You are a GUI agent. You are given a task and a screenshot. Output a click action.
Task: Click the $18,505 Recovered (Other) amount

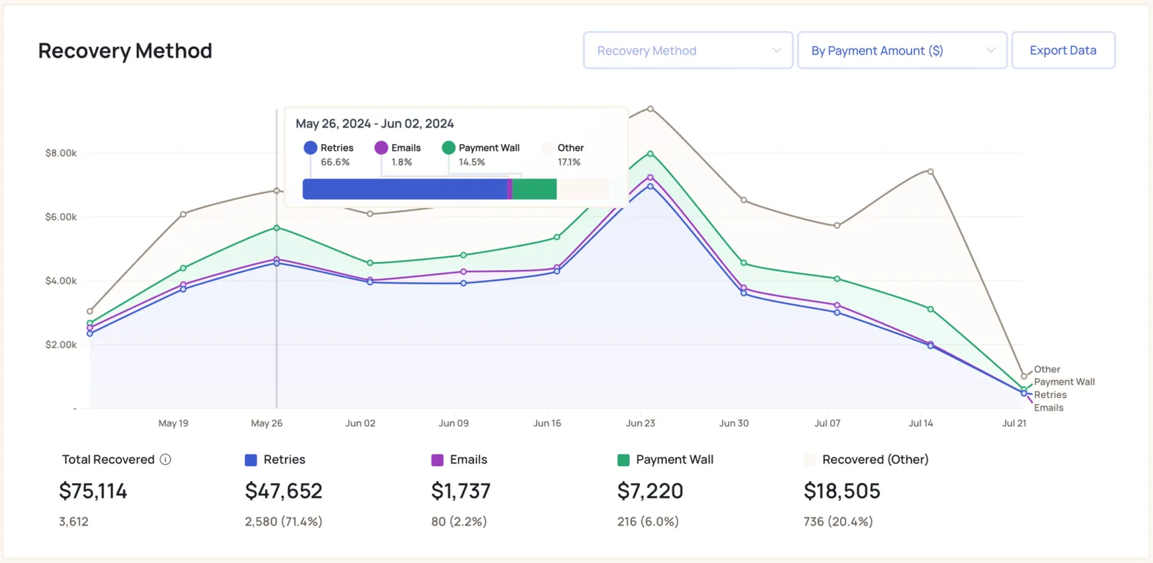(842, 491)
